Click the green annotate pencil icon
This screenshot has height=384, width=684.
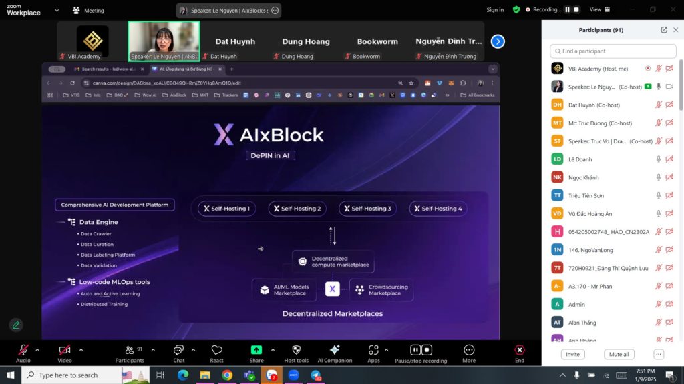(16, 325)
